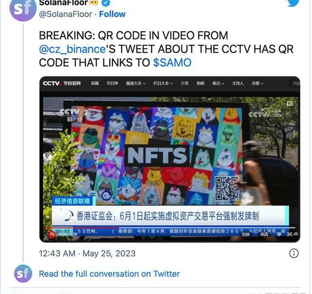Screen dimensions: 312x294
Task: Click the SolanaFloor profile avatar
Action: click(x=23, y=9)
